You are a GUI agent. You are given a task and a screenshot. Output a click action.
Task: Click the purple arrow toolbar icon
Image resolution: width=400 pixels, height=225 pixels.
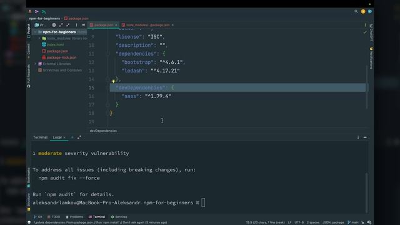click(x=37, y=11)
